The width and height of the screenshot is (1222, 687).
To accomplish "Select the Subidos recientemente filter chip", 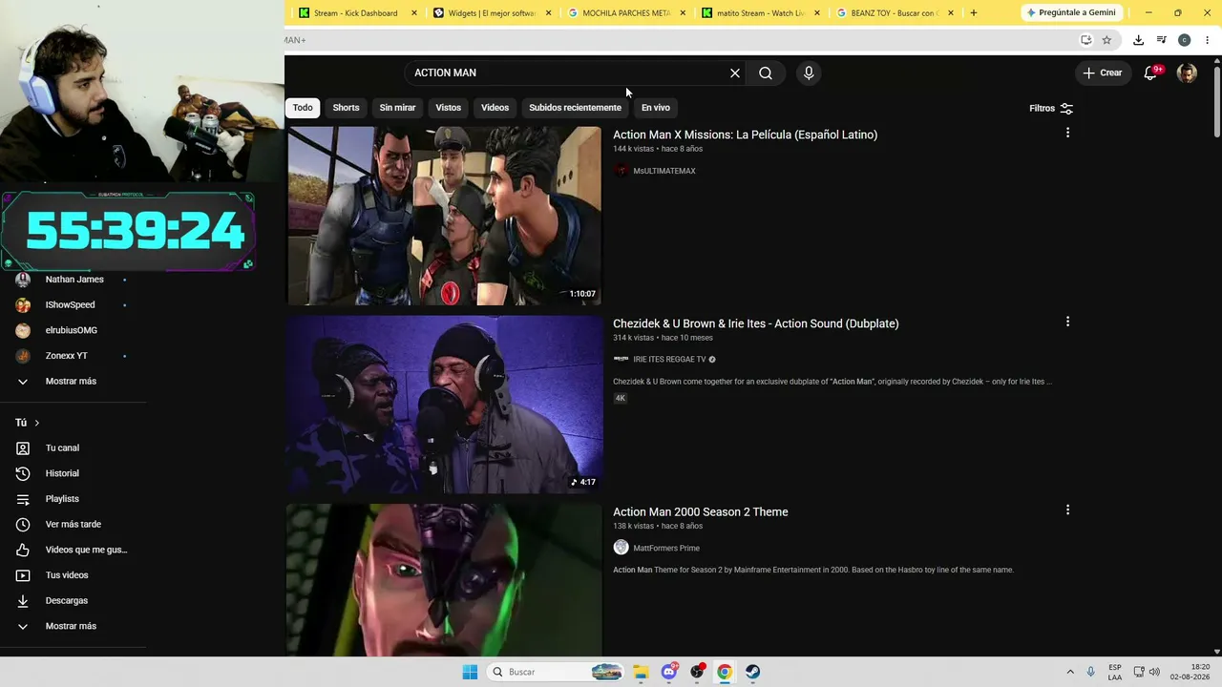I will [575, 108].
